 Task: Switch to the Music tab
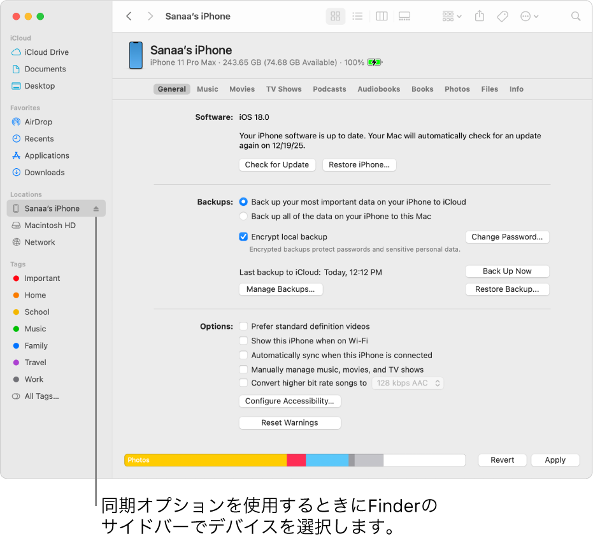point(207,89)
